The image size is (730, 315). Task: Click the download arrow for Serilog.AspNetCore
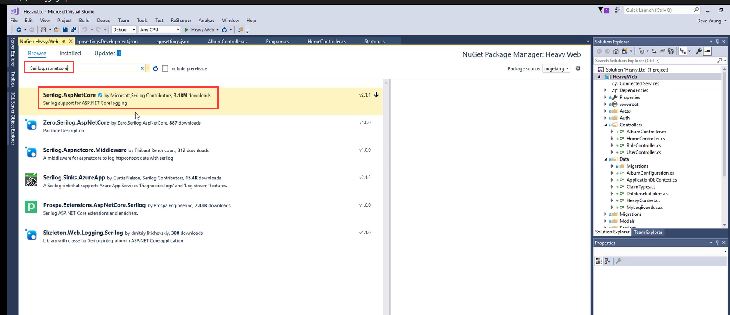376,95
